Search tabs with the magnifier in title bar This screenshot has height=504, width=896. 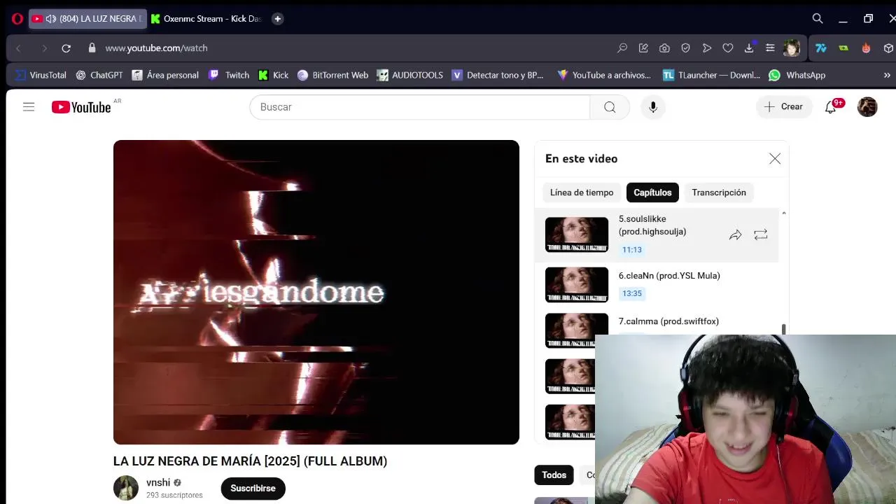coord(818,19)
